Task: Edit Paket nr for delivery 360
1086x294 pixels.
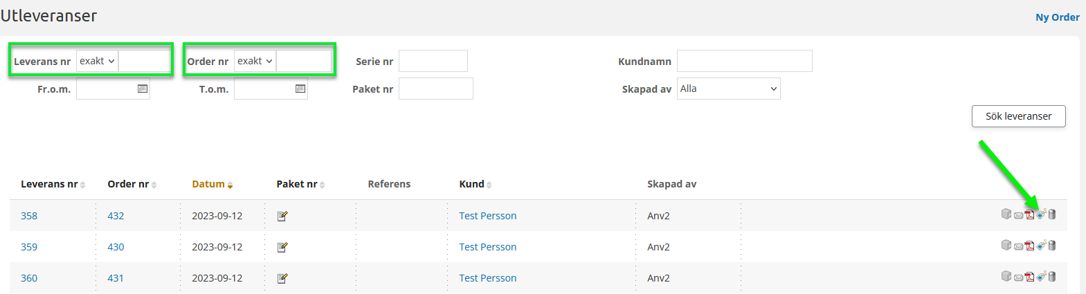Action: pyautogui.click(x=282, y=278)
